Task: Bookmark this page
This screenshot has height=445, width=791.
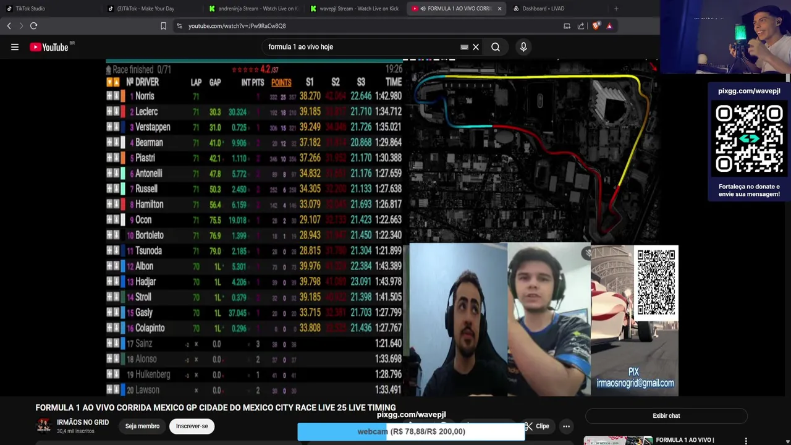Action: tap(163, 26)
